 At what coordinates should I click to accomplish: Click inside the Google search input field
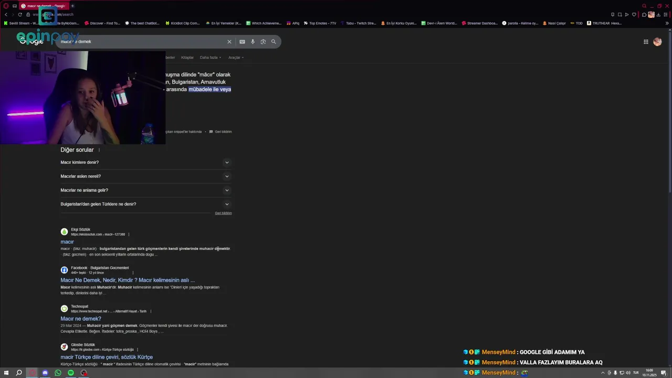pos(142,41)
